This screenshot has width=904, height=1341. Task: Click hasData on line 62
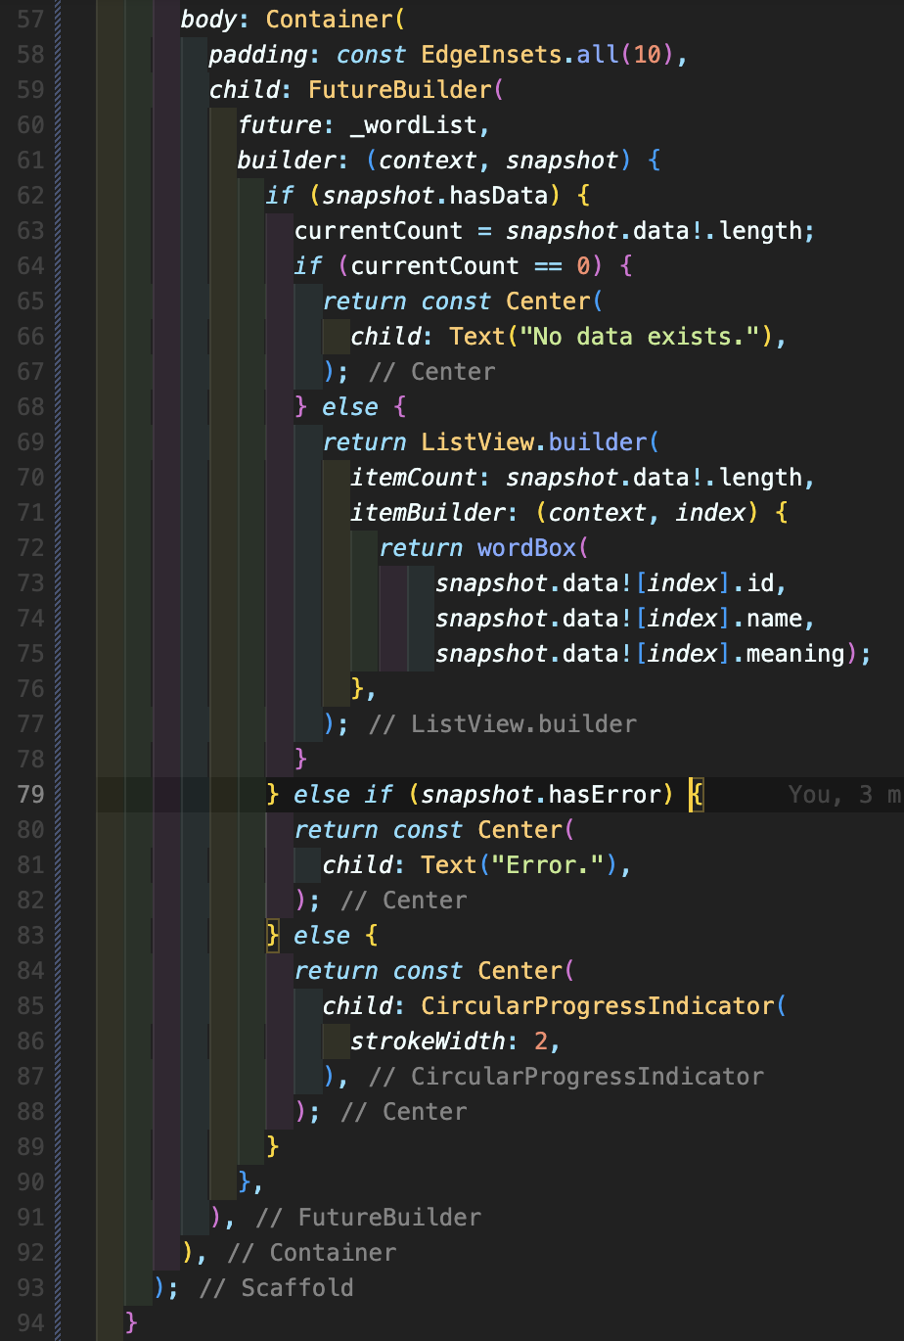[498, 195]
